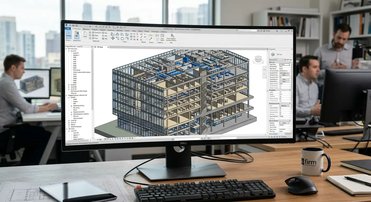371x202 pixels.
Task: Tick the upper unchecked checkbox in Properties
Action: pyautogui.click(x=280, y=86)
